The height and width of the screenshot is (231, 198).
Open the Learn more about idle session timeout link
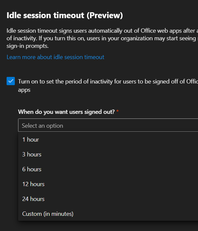pyautogui.click(x=55, y=57)
